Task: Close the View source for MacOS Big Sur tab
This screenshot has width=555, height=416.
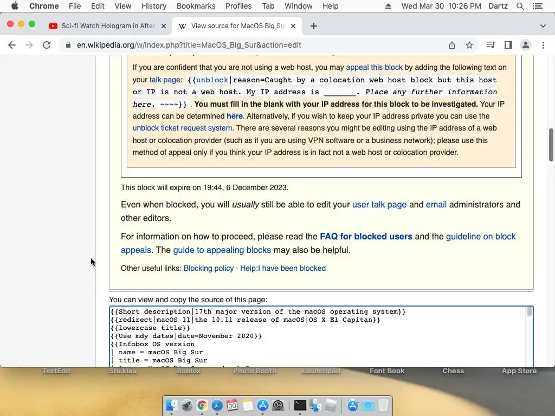Action: tap(293, 26)
